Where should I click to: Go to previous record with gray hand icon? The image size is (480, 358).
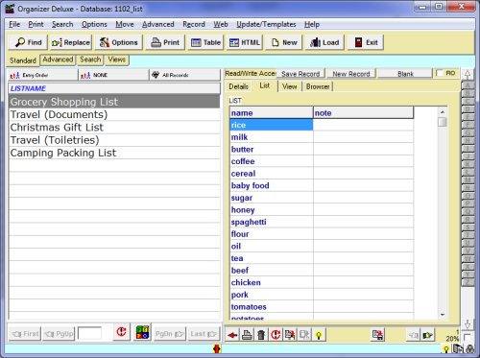pyautogui.click(x=414, y=335)
